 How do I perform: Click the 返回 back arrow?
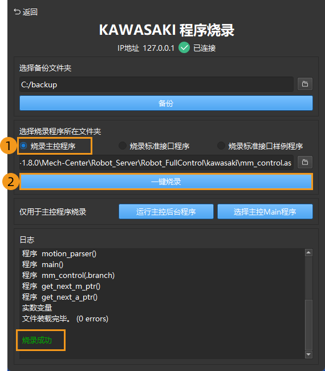click(x=17, y=11)
